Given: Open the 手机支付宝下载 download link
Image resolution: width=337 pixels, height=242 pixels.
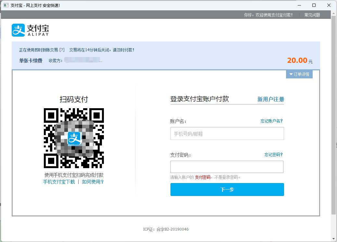Looking at the screenshot, I should pyautogui.click(x=59, y=182).
